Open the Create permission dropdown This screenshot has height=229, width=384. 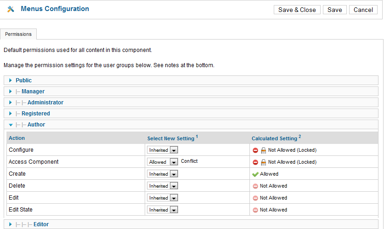(x=162, y=174)
